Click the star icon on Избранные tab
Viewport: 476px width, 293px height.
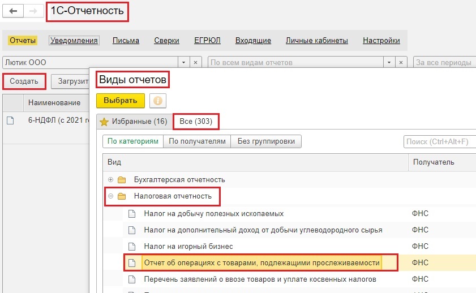[x=104, y=122]
